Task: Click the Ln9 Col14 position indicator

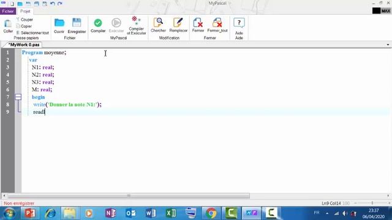Action: pos(331,204)
